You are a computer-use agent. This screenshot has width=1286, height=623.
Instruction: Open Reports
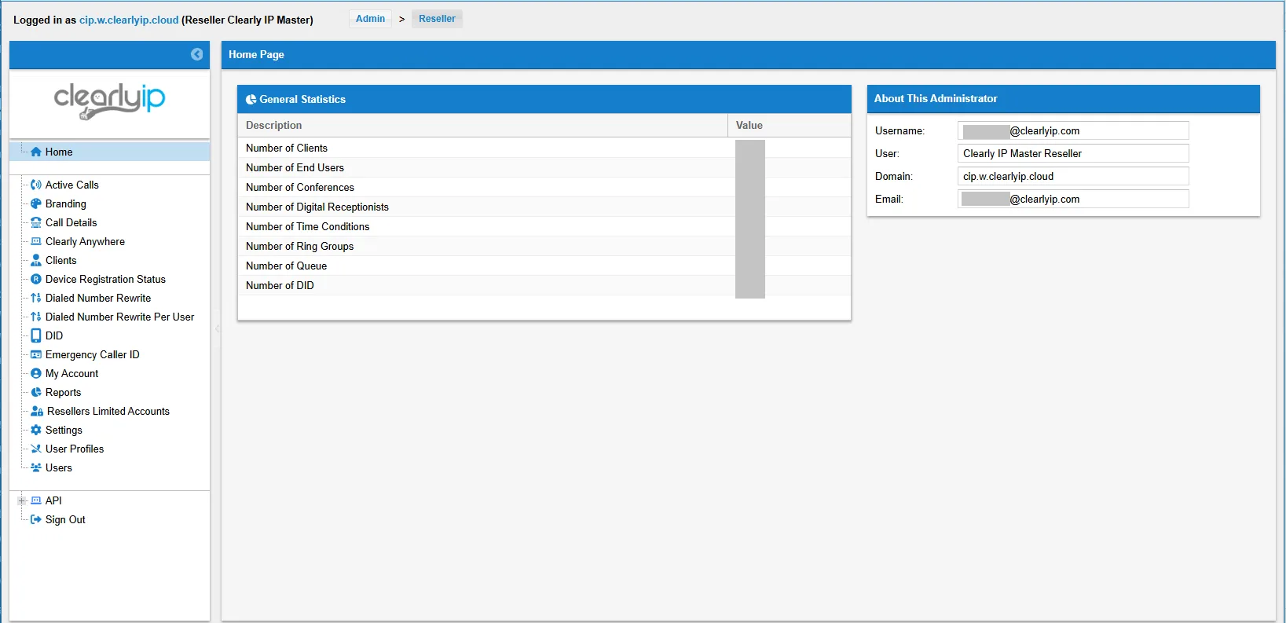pos(64,392)
